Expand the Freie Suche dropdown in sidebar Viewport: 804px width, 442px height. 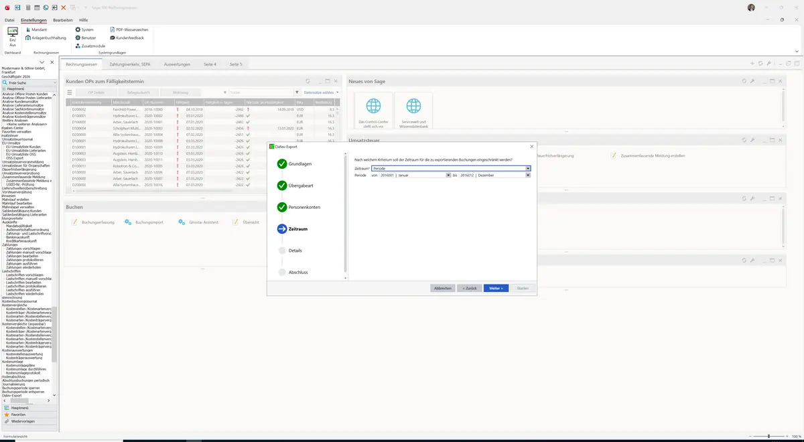[x=54, y=82]
